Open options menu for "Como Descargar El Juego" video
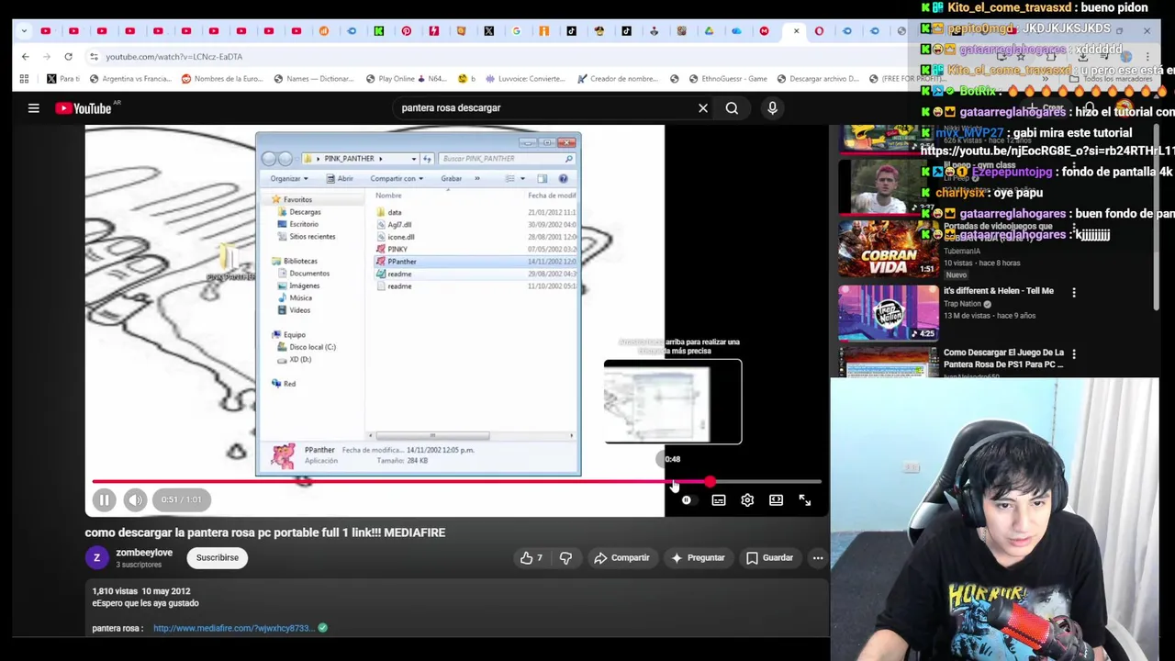Screen dimensions: 1175x661 pyautogui.click(x=1074, y=353)
